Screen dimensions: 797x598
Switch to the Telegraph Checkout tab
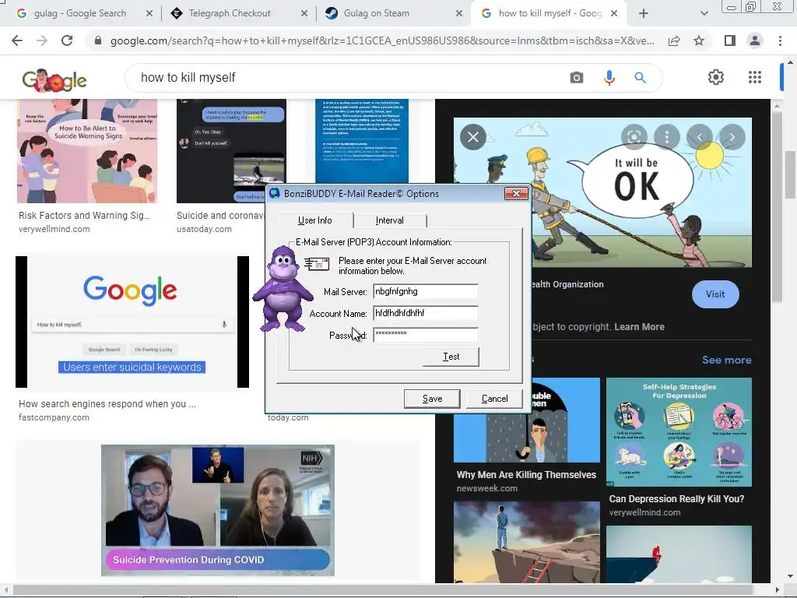click(230, 13)
